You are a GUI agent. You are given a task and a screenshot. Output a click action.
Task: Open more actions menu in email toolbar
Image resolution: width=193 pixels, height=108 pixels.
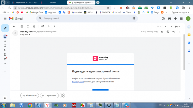coord(55,26)
